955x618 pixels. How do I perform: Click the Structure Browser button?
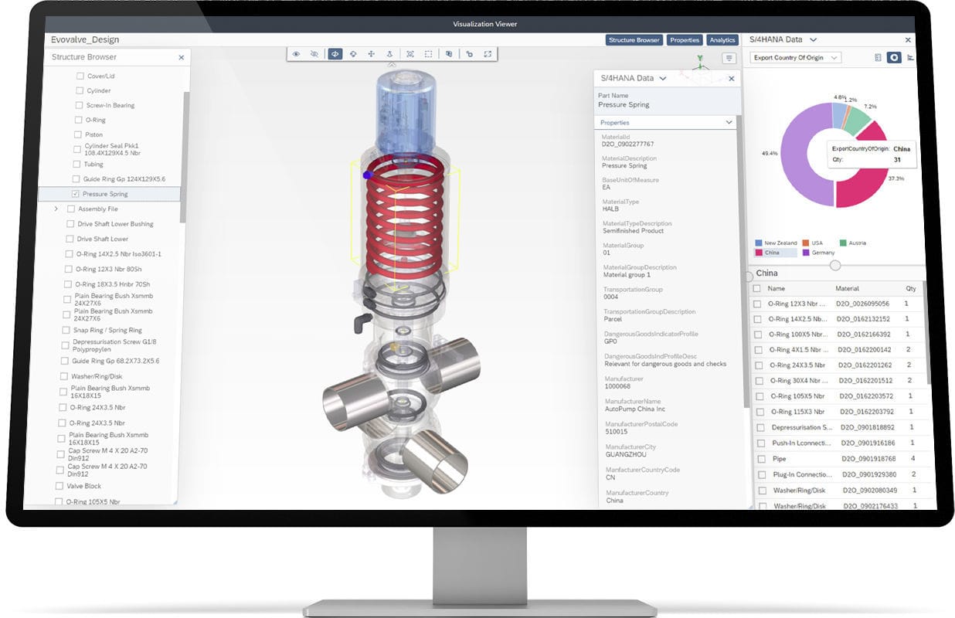point(634,39)
